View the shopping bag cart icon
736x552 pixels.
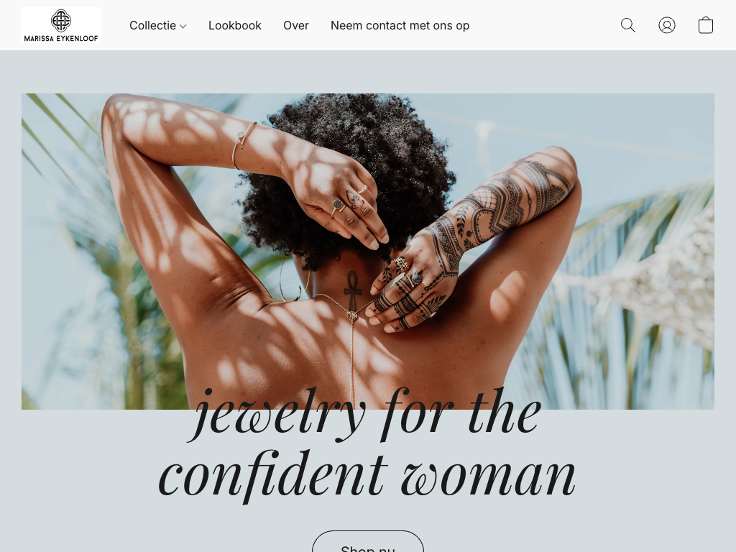pos(706,25)
